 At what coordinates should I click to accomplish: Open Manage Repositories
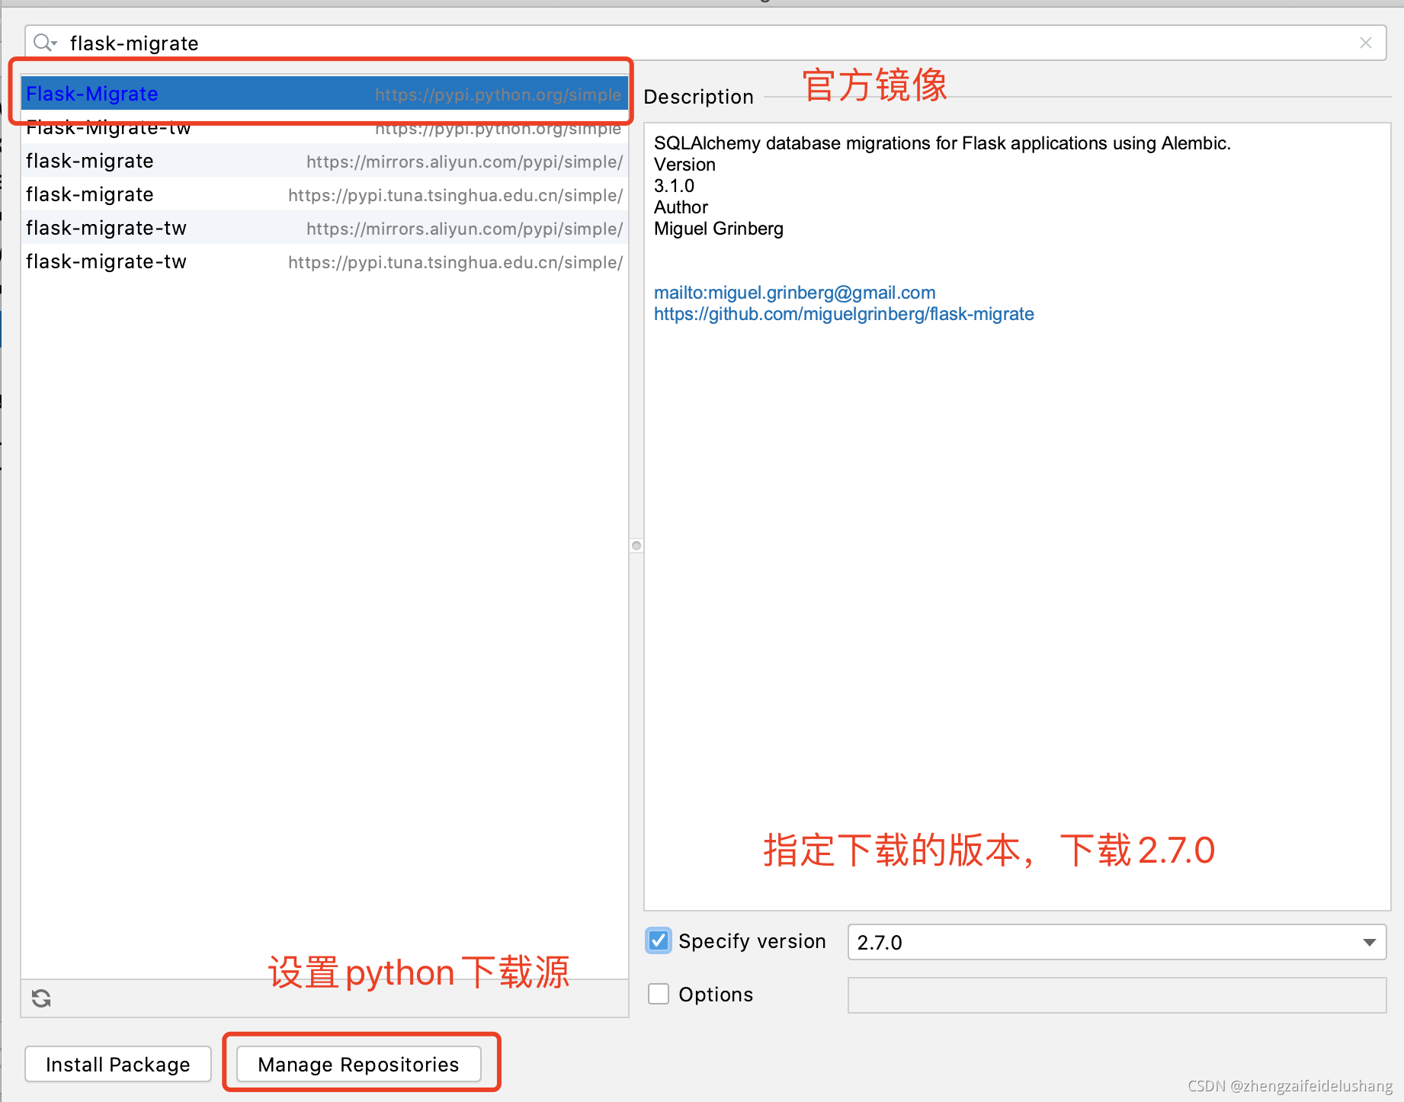359,1064
